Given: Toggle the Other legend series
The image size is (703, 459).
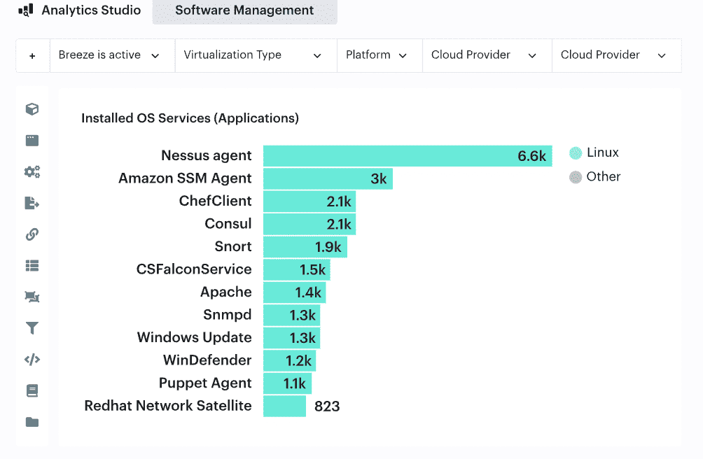Looking at the screenshot, I should pos(595,177).
